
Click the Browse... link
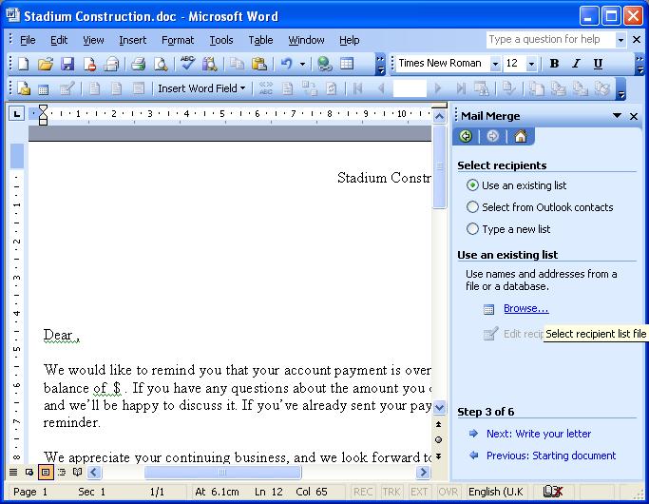(525, 308)
